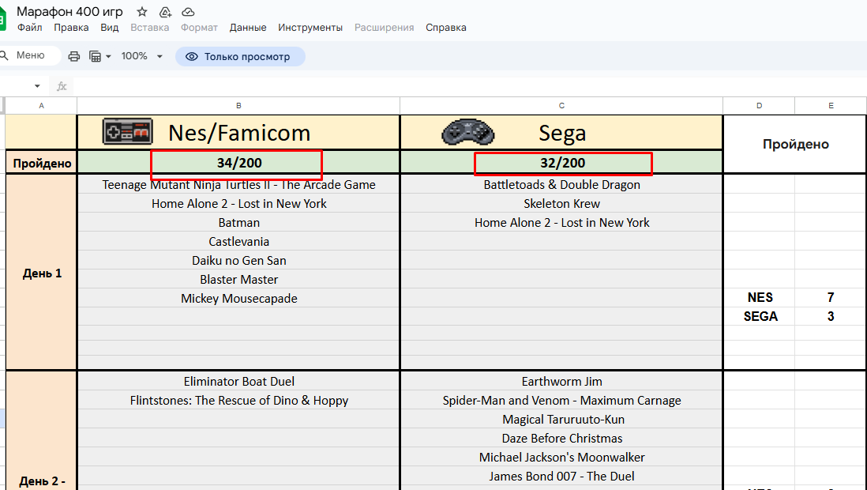This screenshot has width=867, height=490.
Task: Select column E header
Action: [831, 106]
